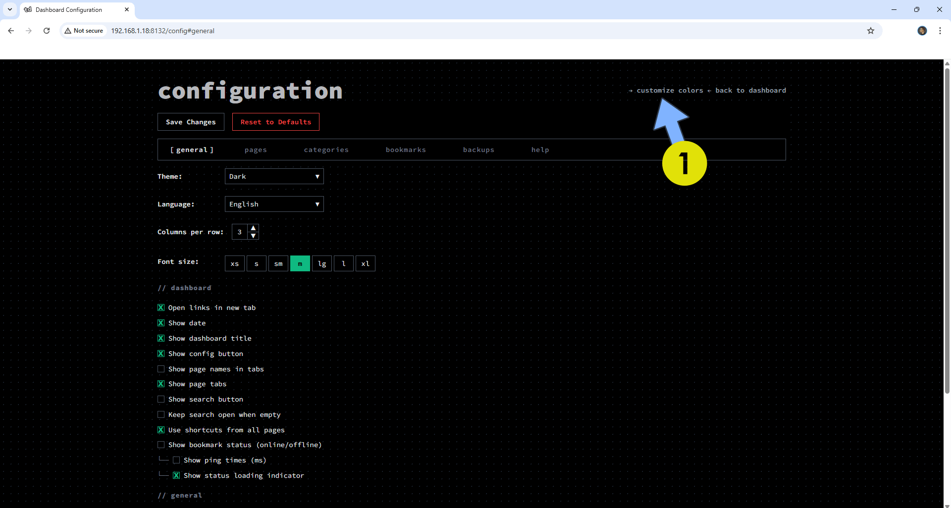The height and width of the screenshot is (508, 951).
Task: Uncheck Open links in new tab
Action: tap(161, 307)
